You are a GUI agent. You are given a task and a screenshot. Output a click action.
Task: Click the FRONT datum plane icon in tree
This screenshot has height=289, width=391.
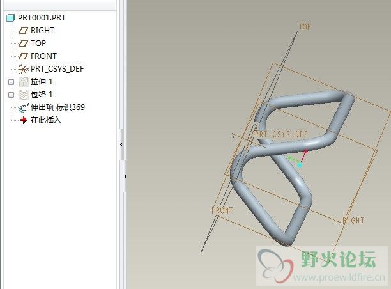[23, 56]
